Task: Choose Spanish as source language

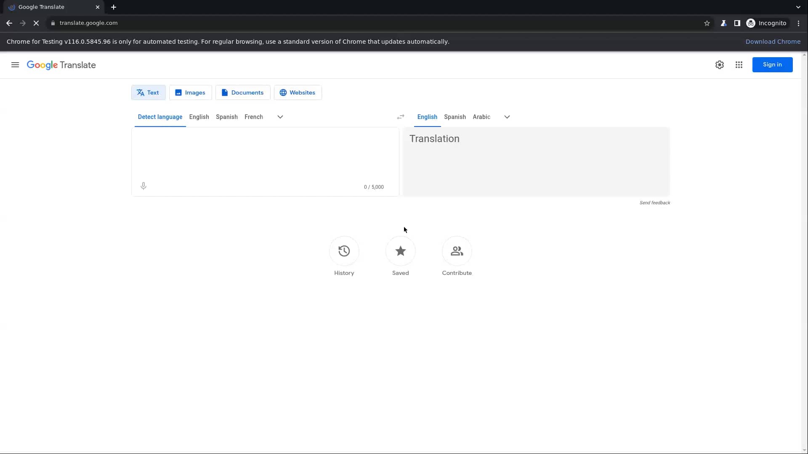Action: coord(227,117)
